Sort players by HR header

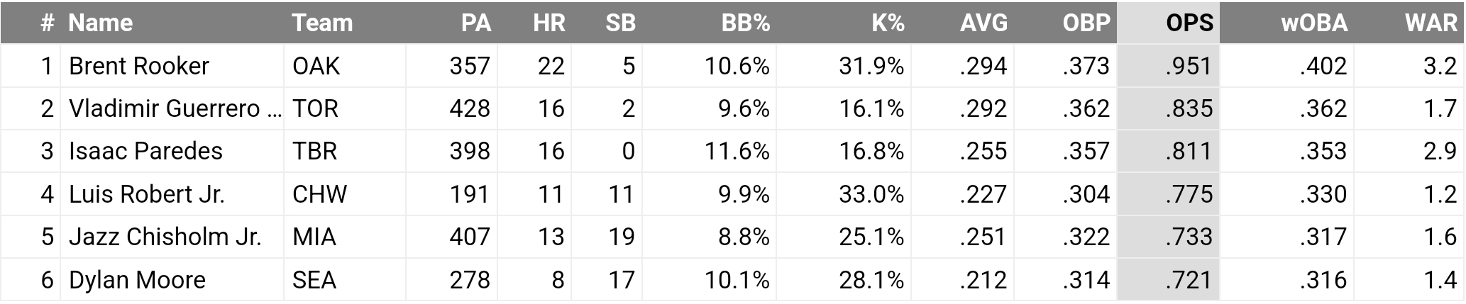tap(549, 23)
